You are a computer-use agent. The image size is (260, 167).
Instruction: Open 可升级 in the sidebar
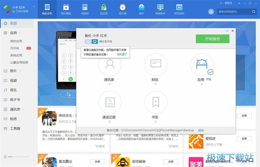[15, 48]
